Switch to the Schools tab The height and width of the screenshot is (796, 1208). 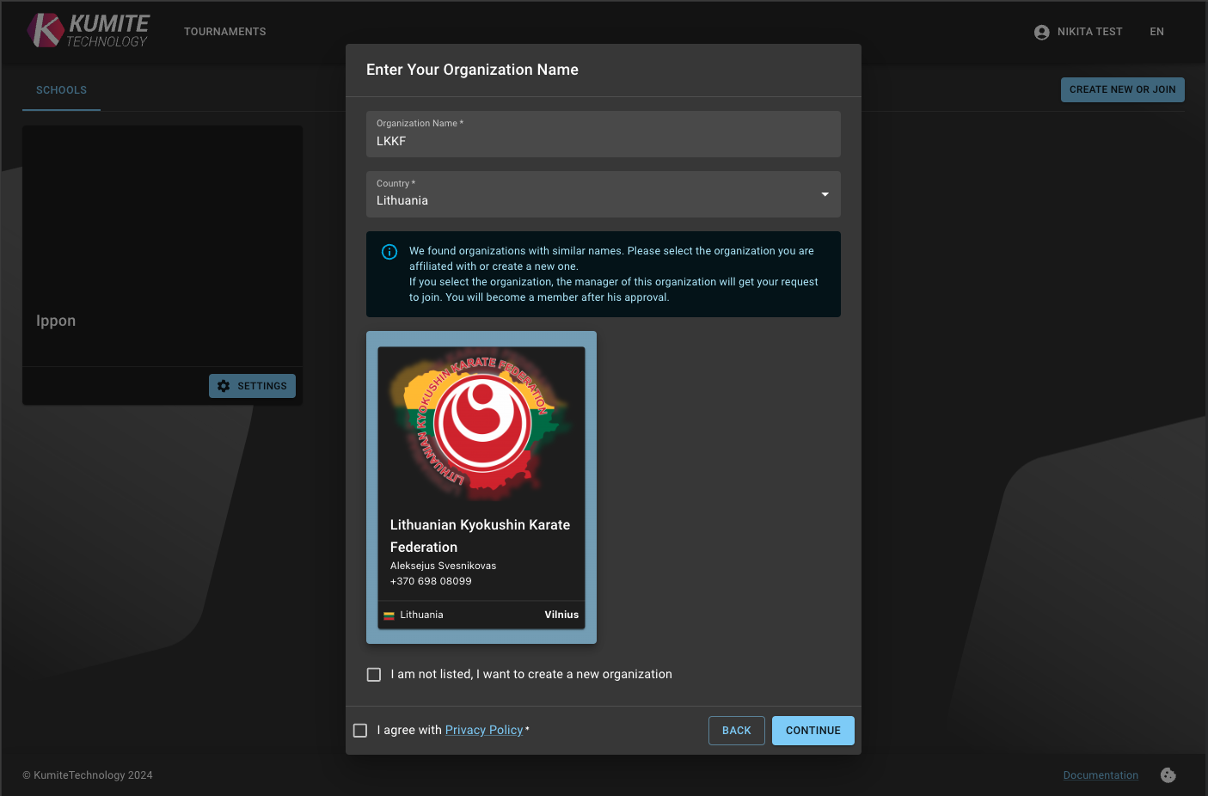point(61,90)
